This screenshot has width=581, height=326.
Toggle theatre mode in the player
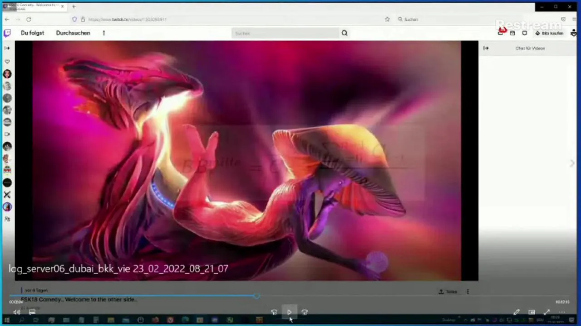pyautogui.click(x=532, y=312)
